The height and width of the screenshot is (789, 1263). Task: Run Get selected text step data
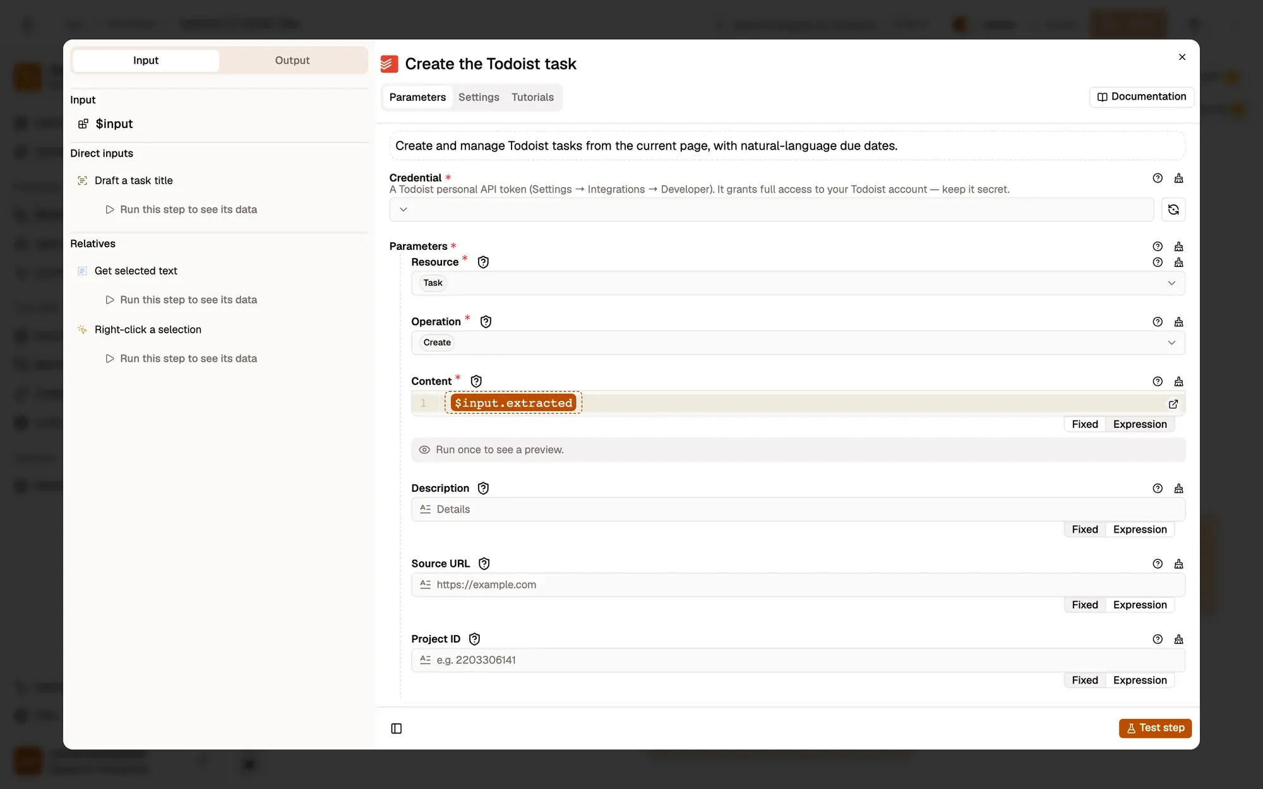(x=181, y=300)
